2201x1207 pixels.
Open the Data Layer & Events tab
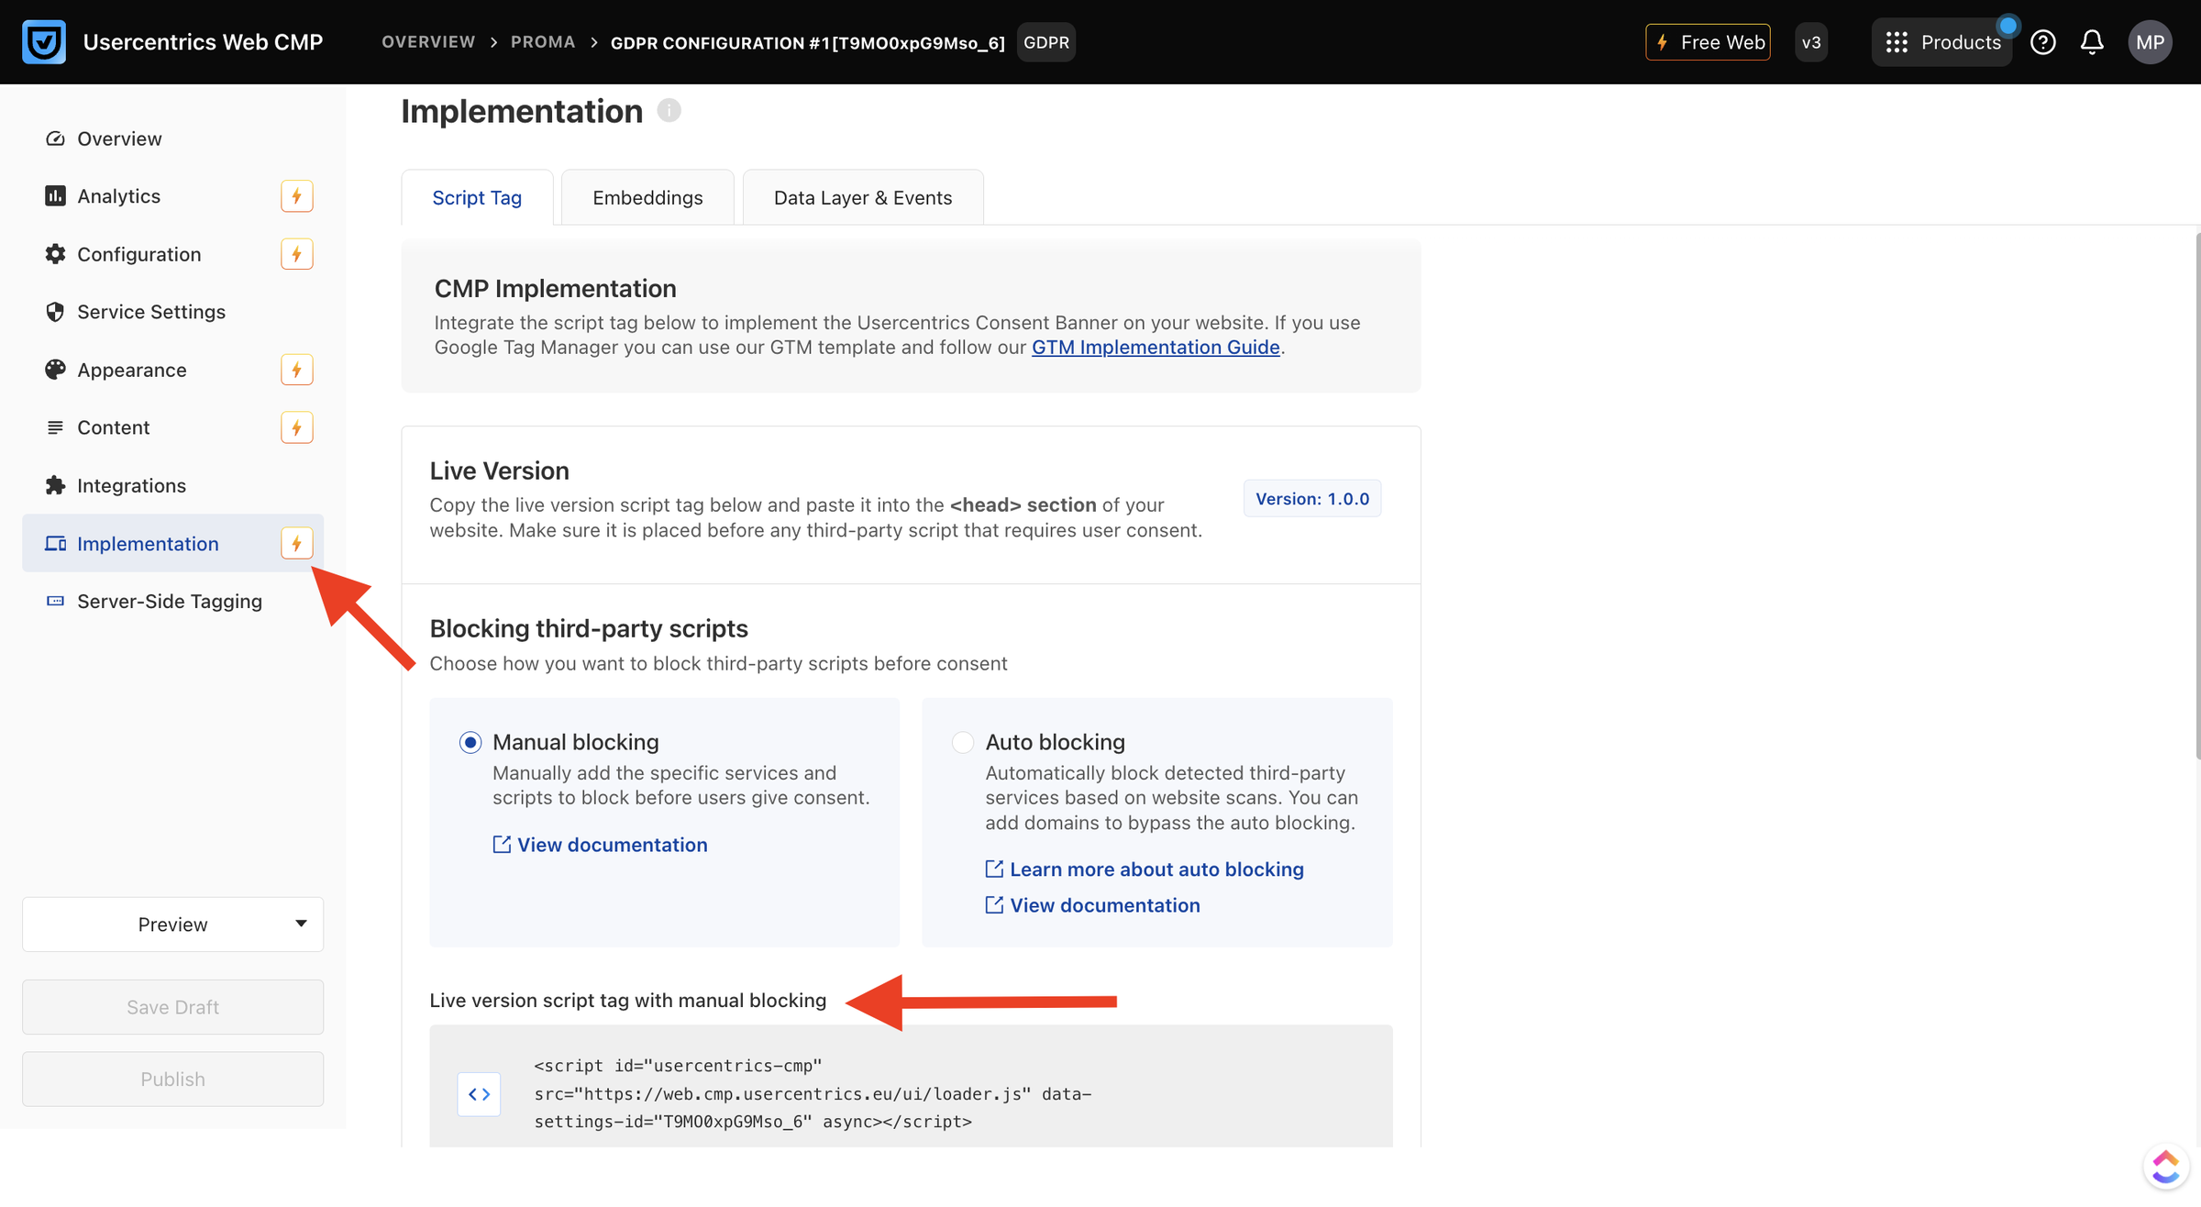click(x=863, y=197)
